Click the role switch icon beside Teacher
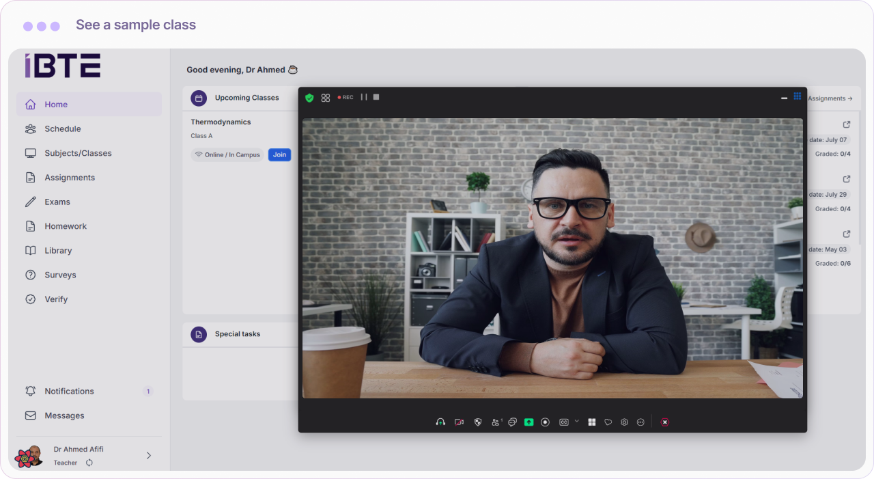874x479 pixels. 89,463
